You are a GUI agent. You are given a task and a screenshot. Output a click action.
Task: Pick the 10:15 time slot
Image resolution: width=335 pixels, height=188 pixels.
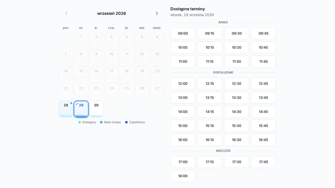point(210,47)
